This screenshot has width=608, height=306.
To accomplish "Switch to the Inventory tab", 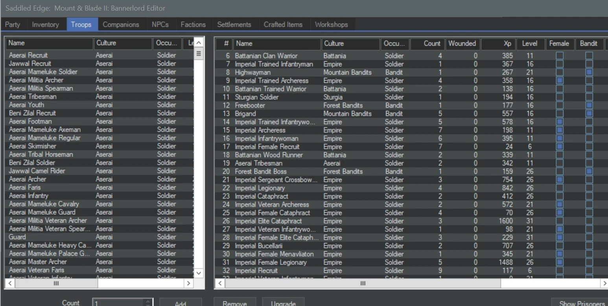I will pyautogui.click(x=45, y=24).
